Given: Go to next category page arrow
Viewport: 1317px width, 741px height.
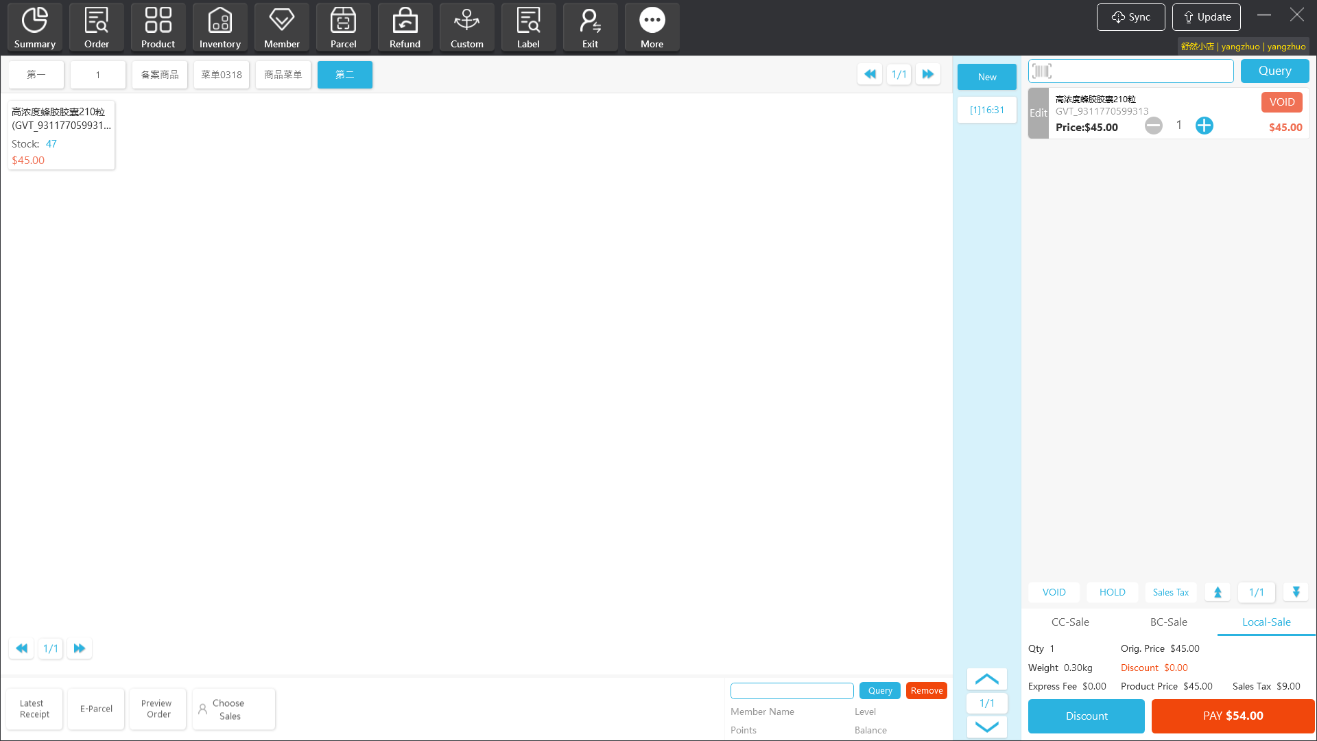Looking at the screenshot, I should click(927, 74).
